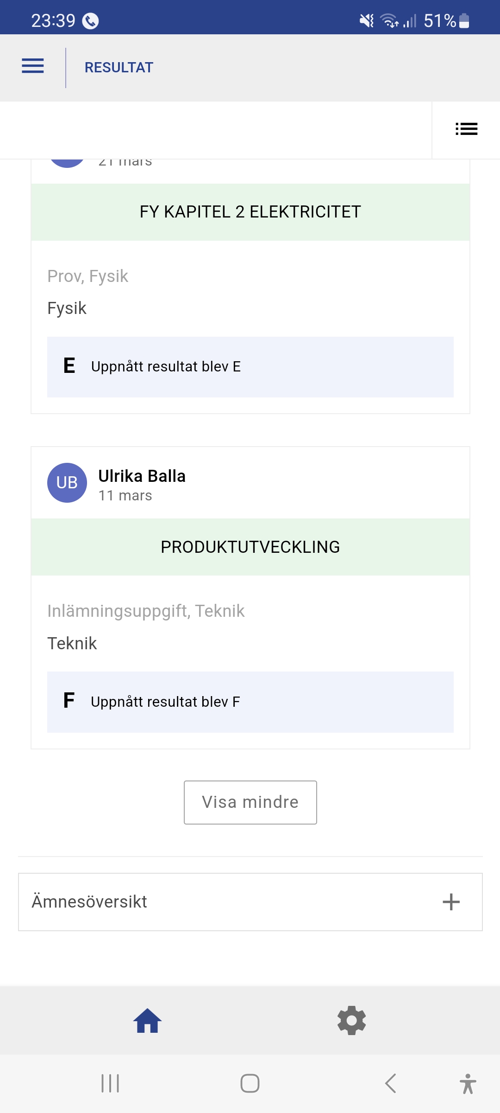Open FY KAPITEL 2 ELEKTRICITET heading
The height and width of the screenshot is (1113, 500).
[x=250, y=212]
